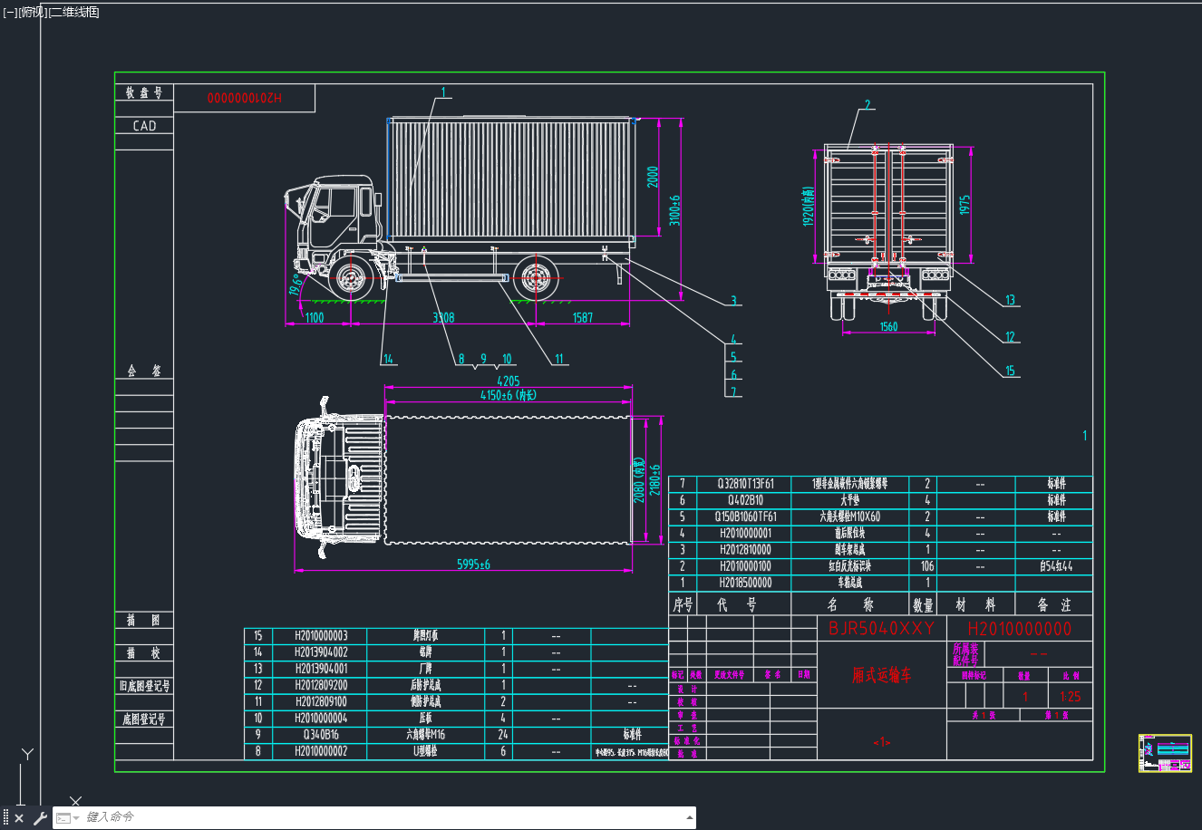Open the 俯视 view controls menu
Image resolution: width=1202 pixels, height=830 pixels.
click(x=31, y=12)
